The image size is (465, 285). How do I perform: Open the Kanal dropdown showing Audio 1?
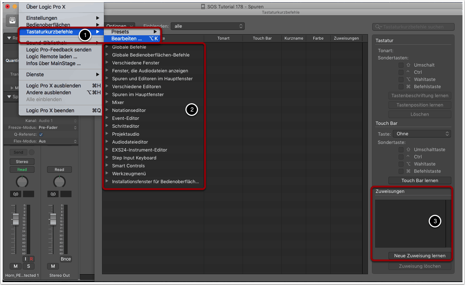click(x=57, y=121)
